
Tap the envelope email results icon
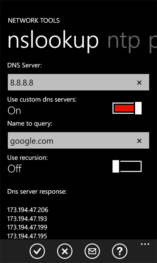(x=92, y=251)
